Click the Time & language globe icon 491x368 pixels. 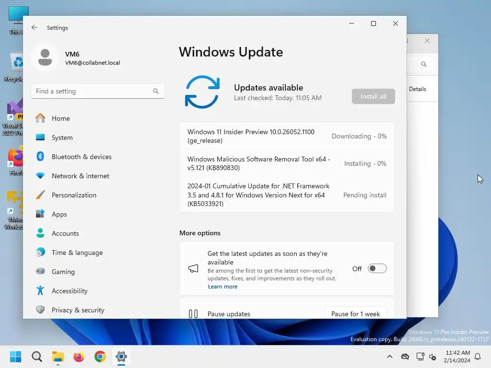tap(40, 252)
